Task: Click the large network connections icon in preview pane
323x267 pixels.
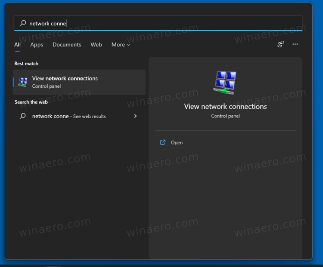Action: point(225,83)
